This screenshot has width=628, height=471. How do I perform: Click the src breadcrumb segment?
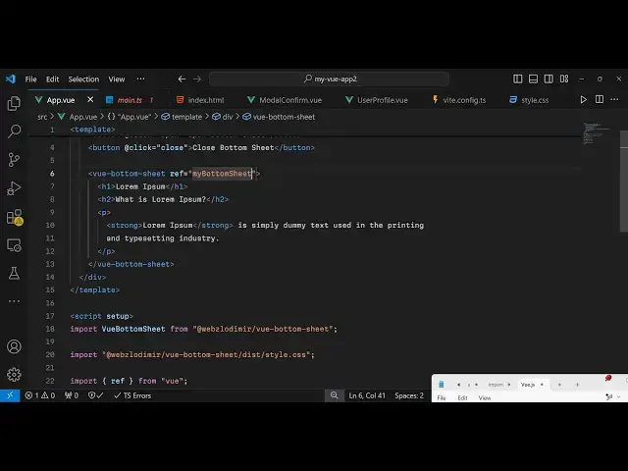pos(42,117)
